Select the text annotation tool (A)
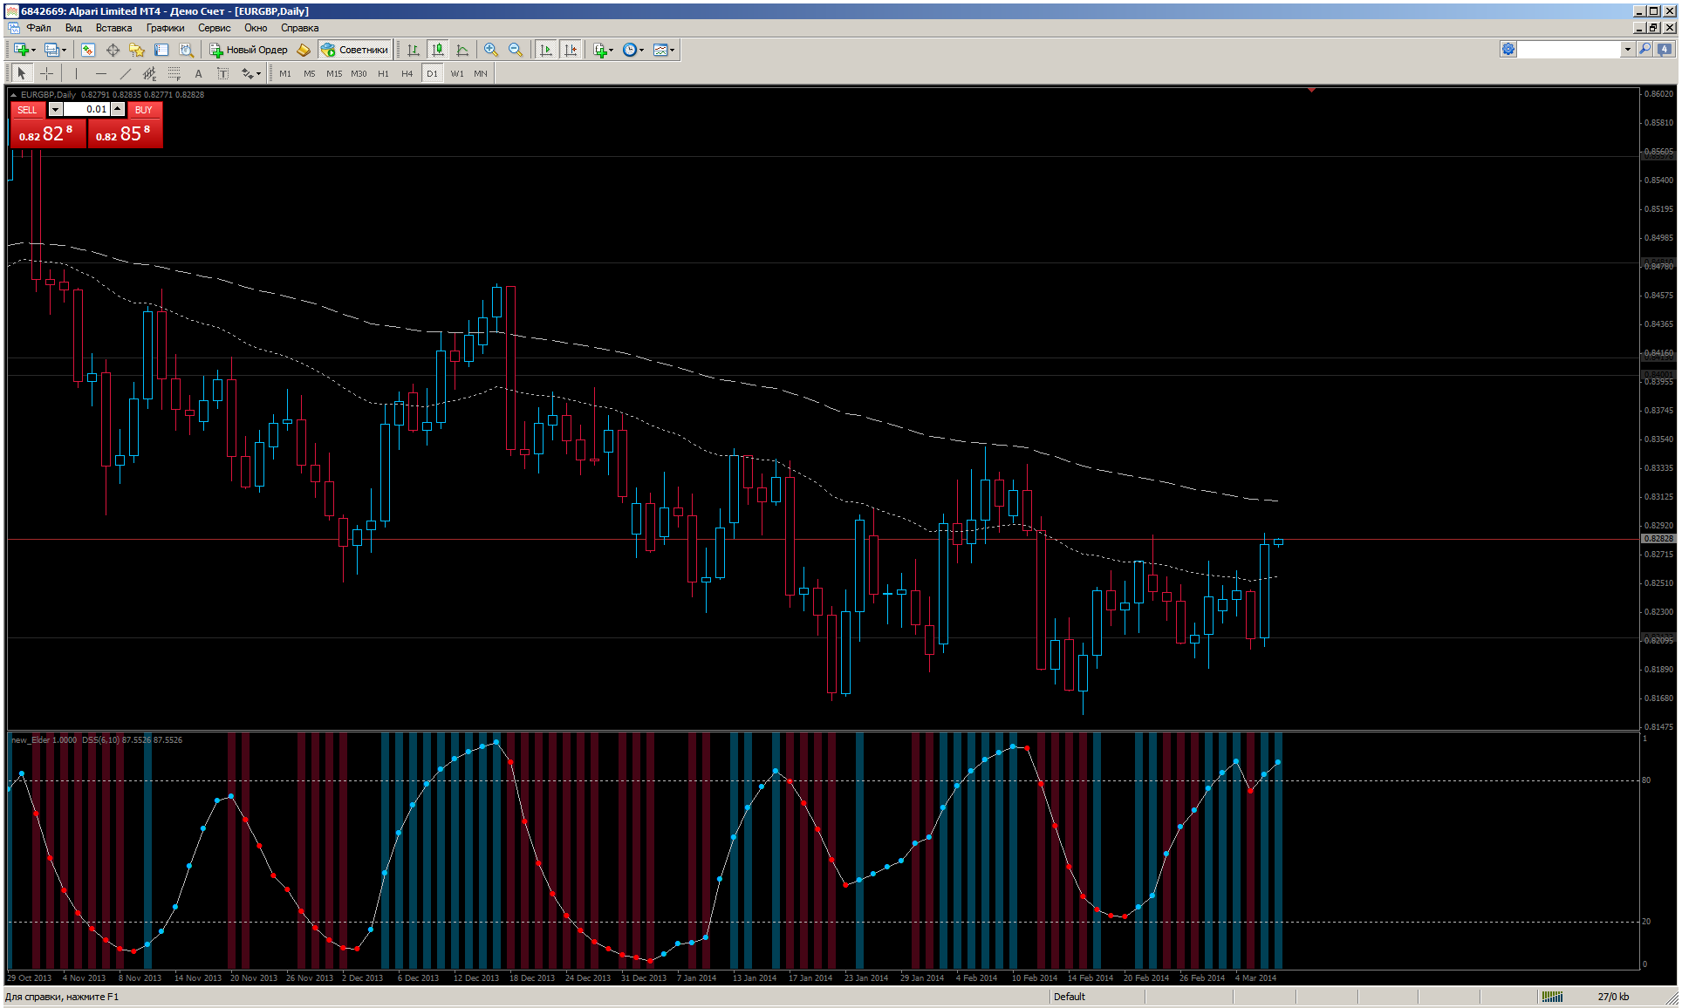 (198, 73)
